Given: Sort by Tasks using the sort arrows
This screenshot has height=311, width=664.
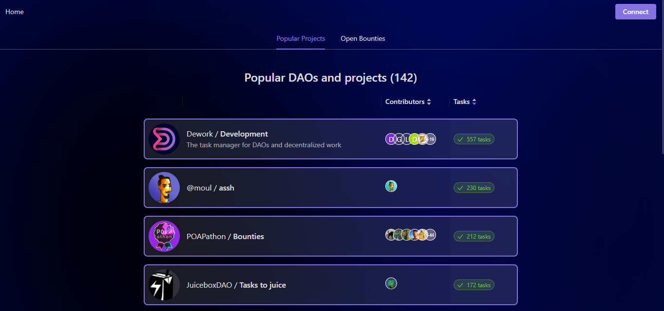Looking at the screenshot, I should pyautogui.click(x=474, y=102).
